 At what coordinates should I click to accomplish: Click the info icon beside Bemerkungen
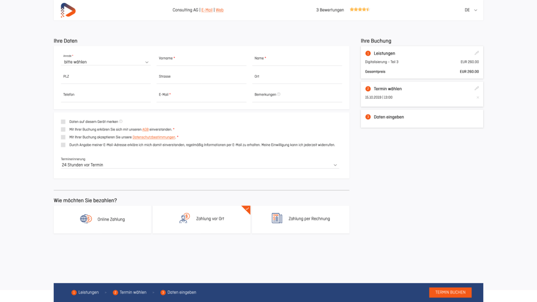(279, 94)
